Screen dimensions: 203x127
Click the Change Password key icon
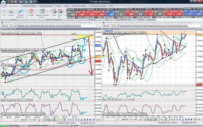click(20, 11)
